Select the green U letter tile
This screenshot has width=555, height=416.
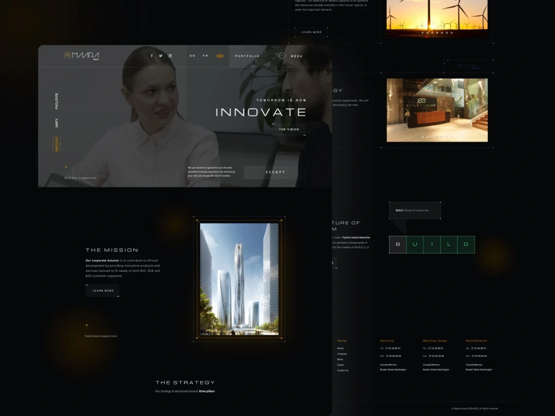coord(415,245)
